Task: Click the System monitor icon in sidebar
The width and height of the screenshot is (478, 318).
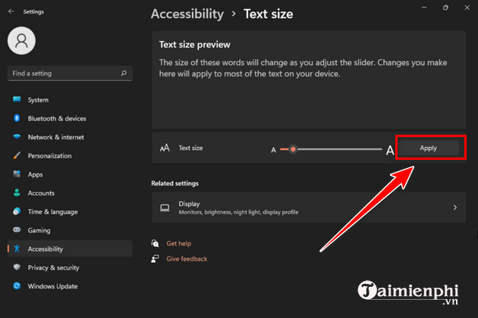Action: pos(16,100)
